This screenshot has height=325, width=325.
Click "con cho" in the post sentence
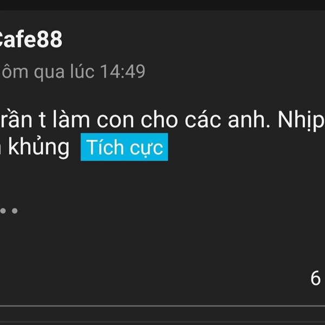tap(137, 120)
